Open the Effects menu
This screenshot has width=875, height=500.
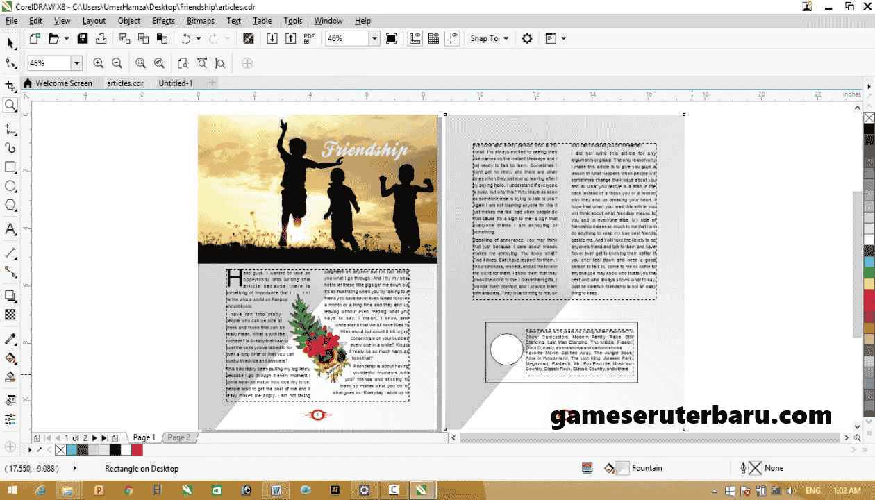[163, 21]
